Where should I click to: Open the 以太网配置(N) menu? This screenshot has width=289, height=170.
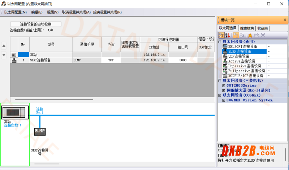[16, 12]
